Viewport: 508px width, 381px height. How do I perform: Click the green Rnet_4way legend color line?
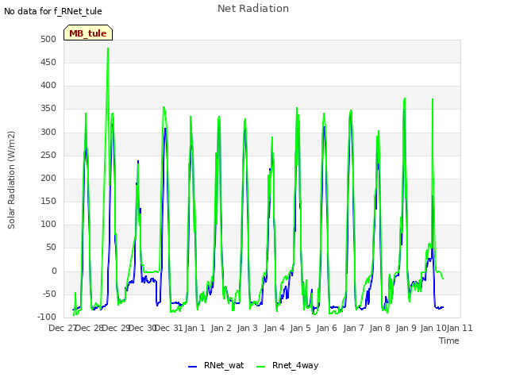261,367
